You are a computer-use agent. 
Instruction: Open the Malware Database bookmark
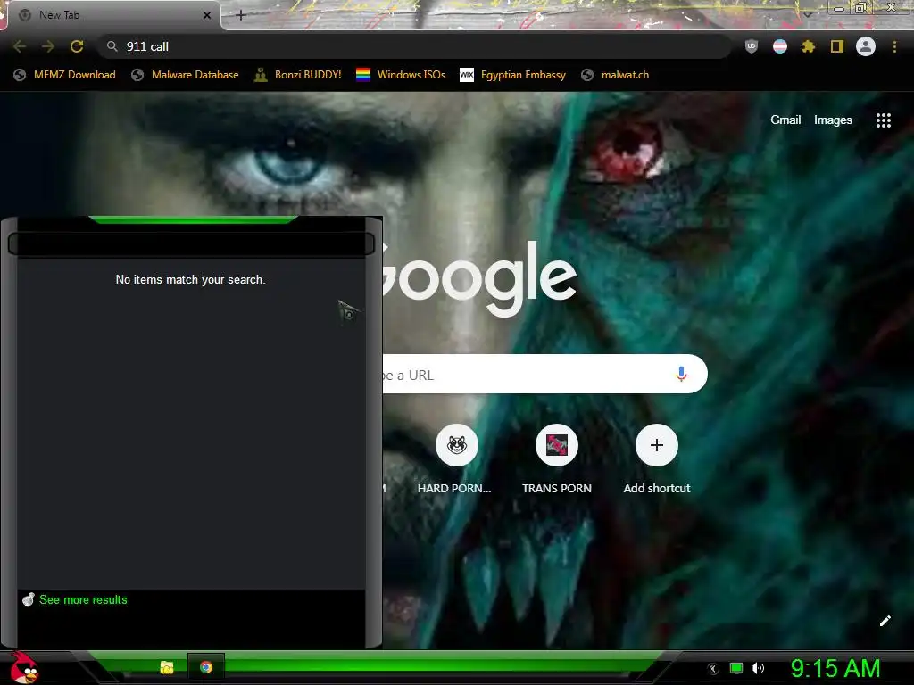pos(186,75)
